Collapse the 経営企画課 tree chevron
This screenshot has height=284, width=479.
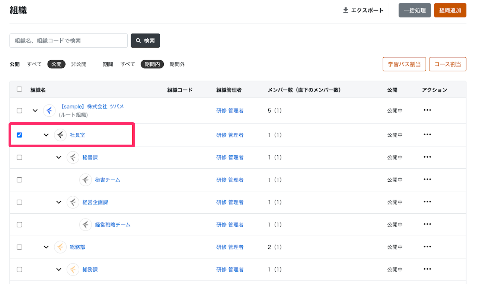(59, 202)
